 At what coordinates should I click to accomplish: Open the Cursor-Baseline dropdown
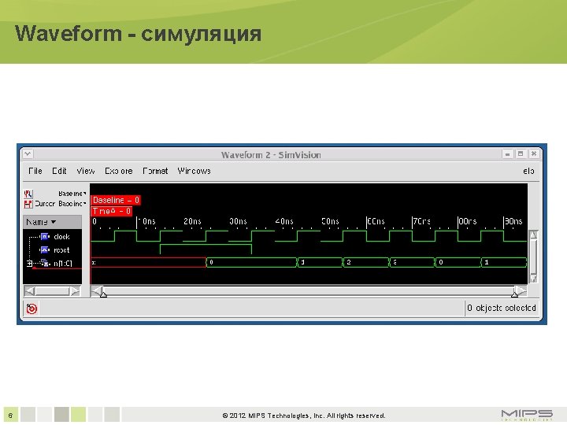[61, 204]
